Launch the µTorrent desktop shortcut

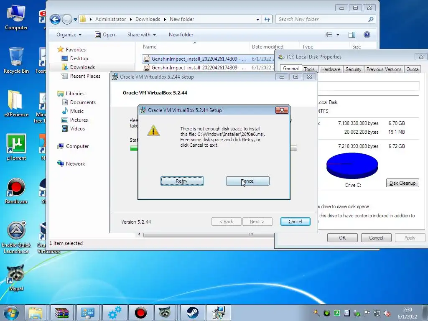(x=16, y=147)
